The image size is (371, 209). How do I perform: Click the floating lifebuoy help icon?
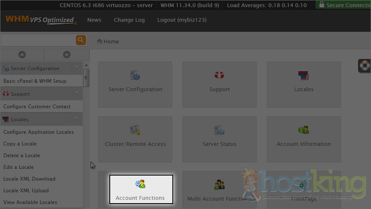(365, 66)
